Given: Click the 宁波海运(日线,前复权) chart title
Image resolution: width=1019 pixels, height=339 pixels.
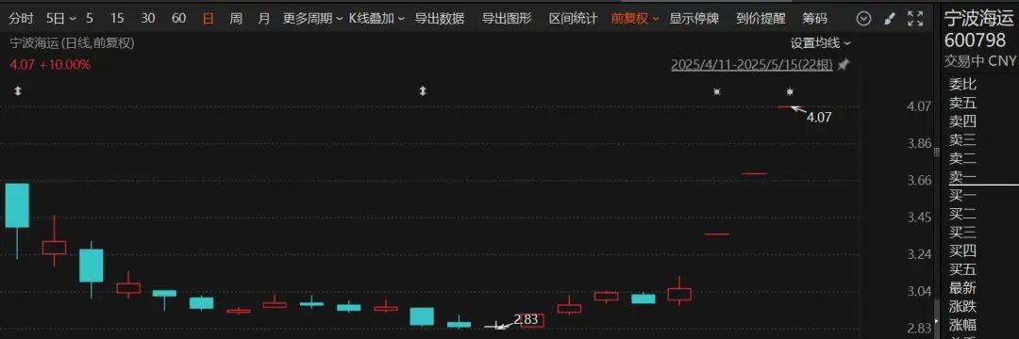Looking at the screenshot, I should (72, 43).
